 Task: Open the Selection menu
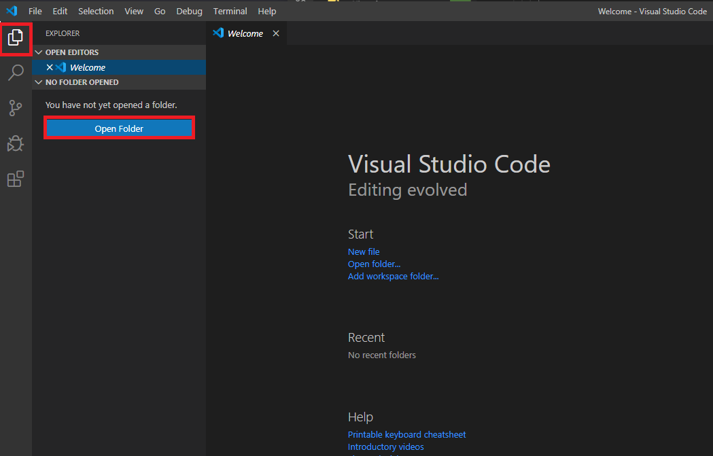(x=96, y=12)
